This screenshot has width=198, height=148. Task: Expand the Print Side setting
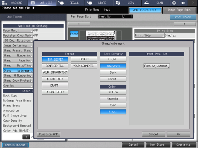[x=149, y=35]
